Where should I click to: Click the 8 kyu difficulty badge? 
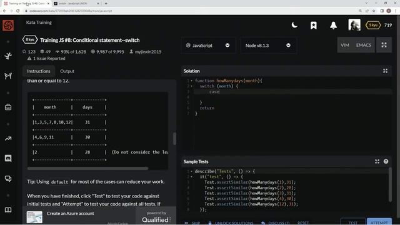click(x=30, y=40)
